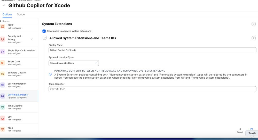Edit the Team Identifier field

click(x=152, y=89)
